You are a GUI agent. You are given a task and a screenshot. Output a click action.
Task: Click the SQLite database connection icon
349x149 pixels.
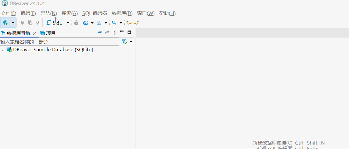[9, 50]
